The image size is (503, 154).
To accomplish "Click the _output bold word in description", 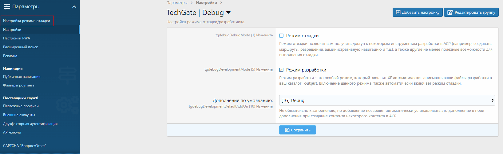I will (x=310, y=83).
